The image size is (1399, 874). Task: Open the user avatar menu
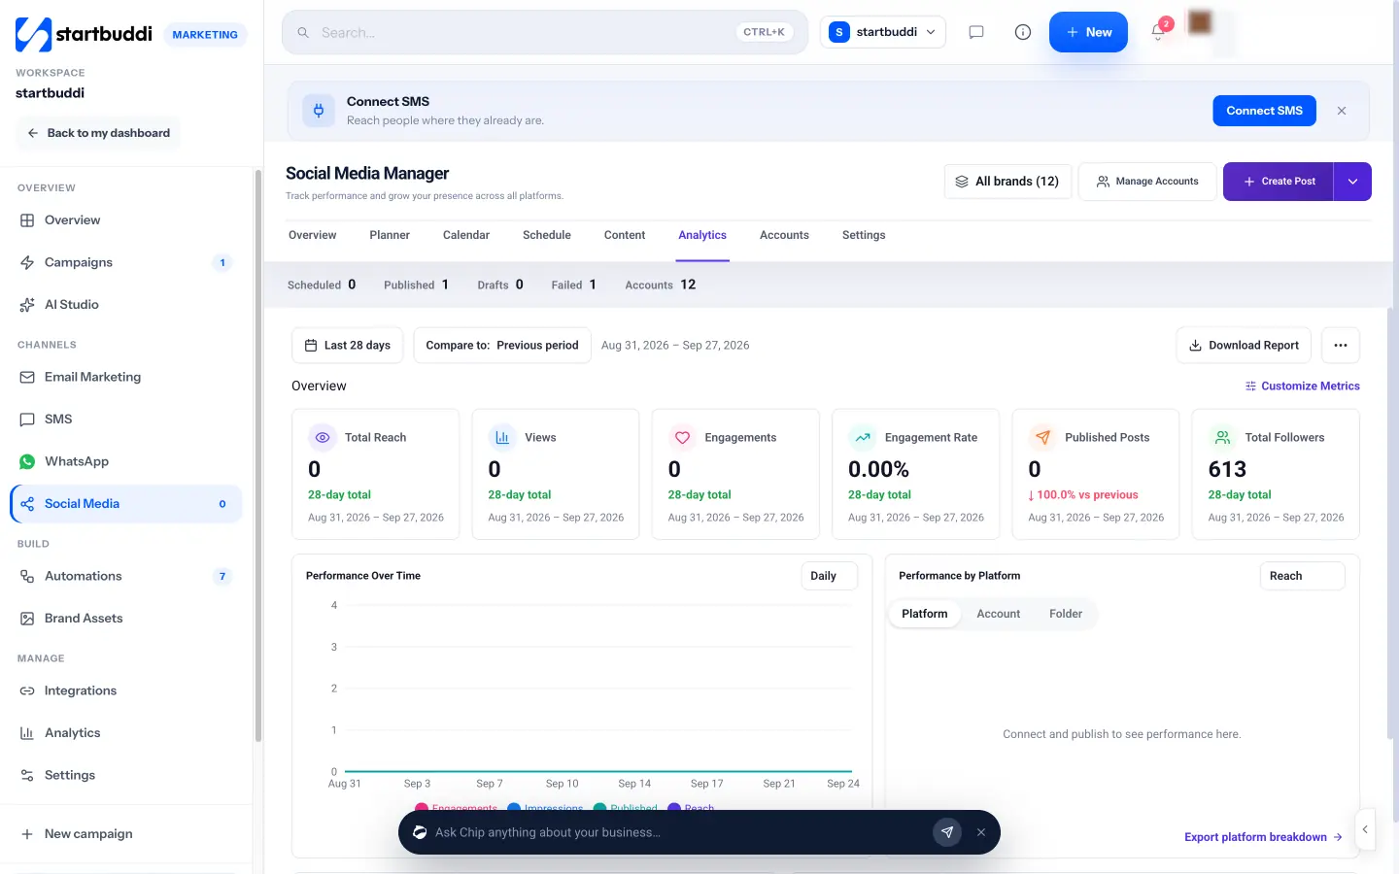(1200, 23)
